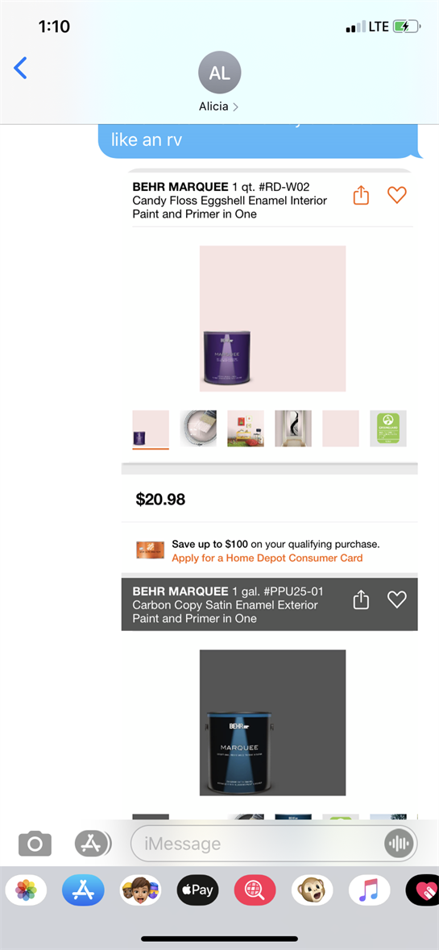439x950 pixels.
Task: Open the blue App Store drawer icon
Action: click(x=83, y=890)
